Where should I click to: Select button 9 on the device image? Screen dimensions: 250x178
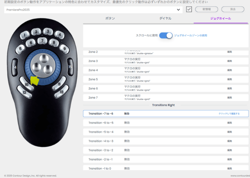(64, 48)
